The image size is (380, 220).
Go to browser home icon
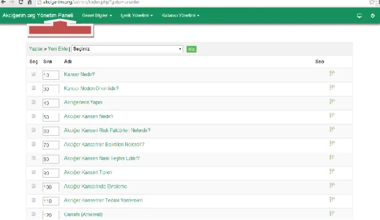click(29, 2)
